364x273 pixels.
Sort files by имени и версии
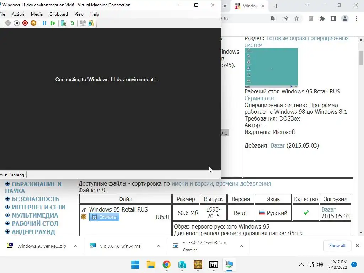pos(192,184)
